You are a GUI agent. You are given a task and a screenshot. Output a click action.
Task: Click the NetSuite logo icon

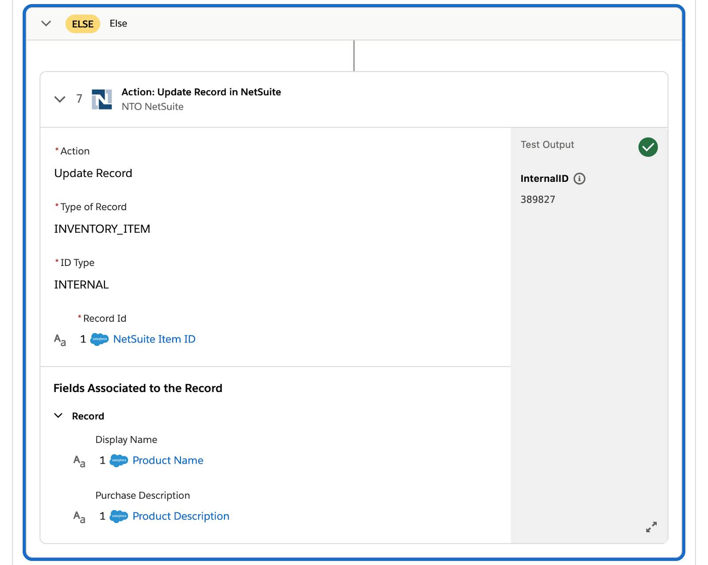tap(102, 99)
